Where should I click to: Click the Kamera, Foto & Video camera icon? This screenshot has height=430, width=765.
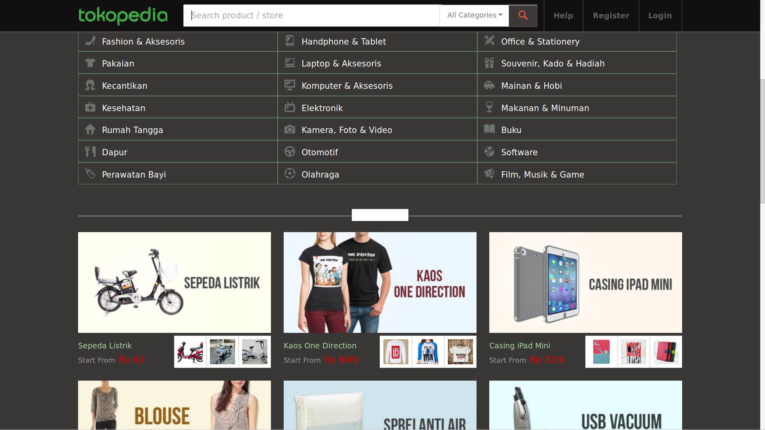click(290, 129)
